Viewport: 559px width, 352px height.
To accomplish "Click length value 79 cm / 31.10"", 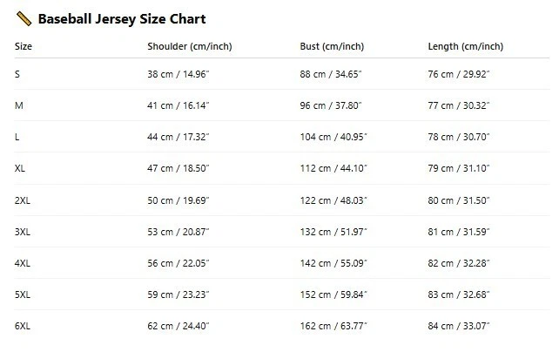I will pyautogui.click(x=459, y=168).
